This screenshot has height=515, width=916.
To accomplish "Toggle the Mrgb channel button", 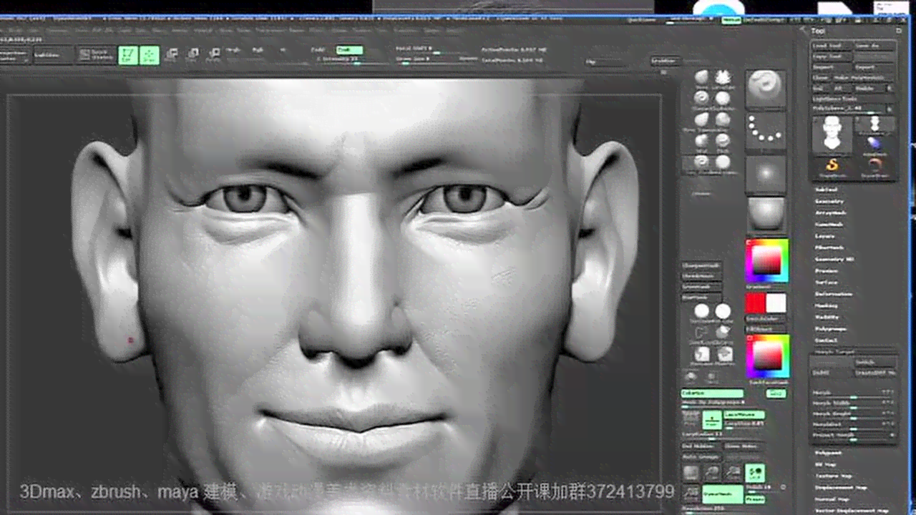I will point(234,50).
